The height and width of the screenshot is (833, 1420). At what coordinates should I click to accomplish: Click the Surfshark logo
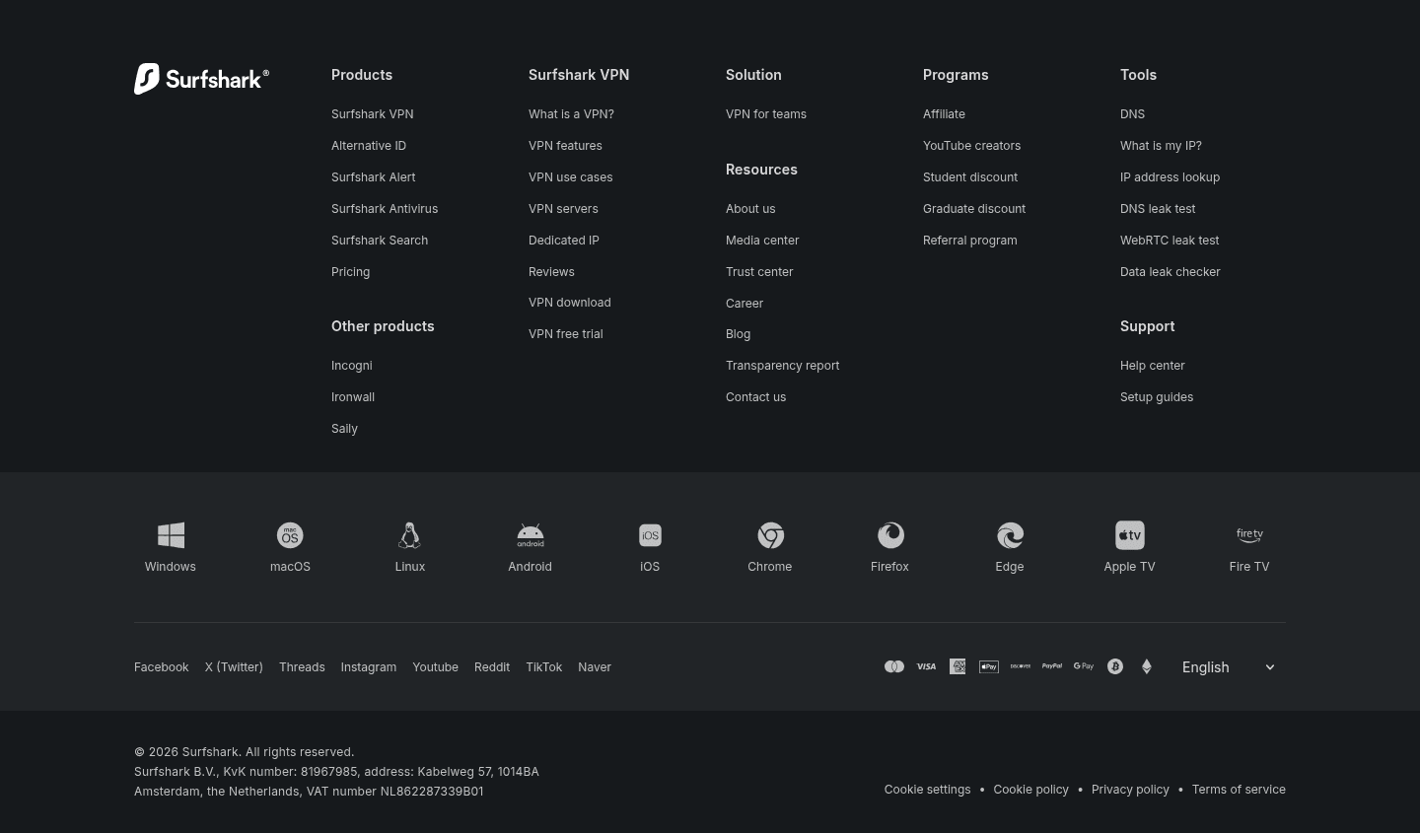201,79
